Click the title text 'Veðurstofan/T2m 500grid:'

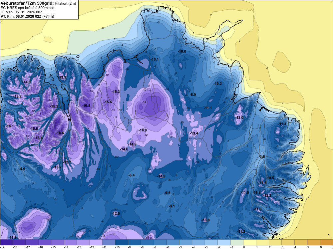[27, 3]
